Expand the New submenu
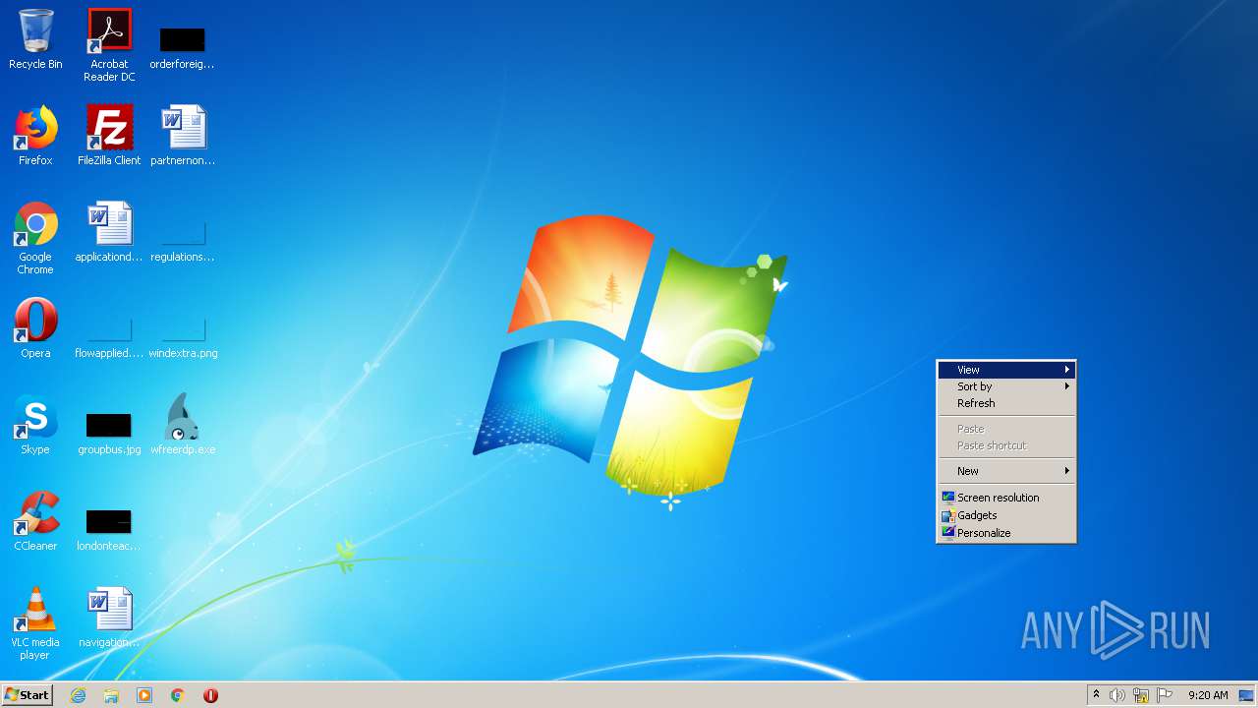Screen dimensions: 1258x708 click(x=1006, y=471)
